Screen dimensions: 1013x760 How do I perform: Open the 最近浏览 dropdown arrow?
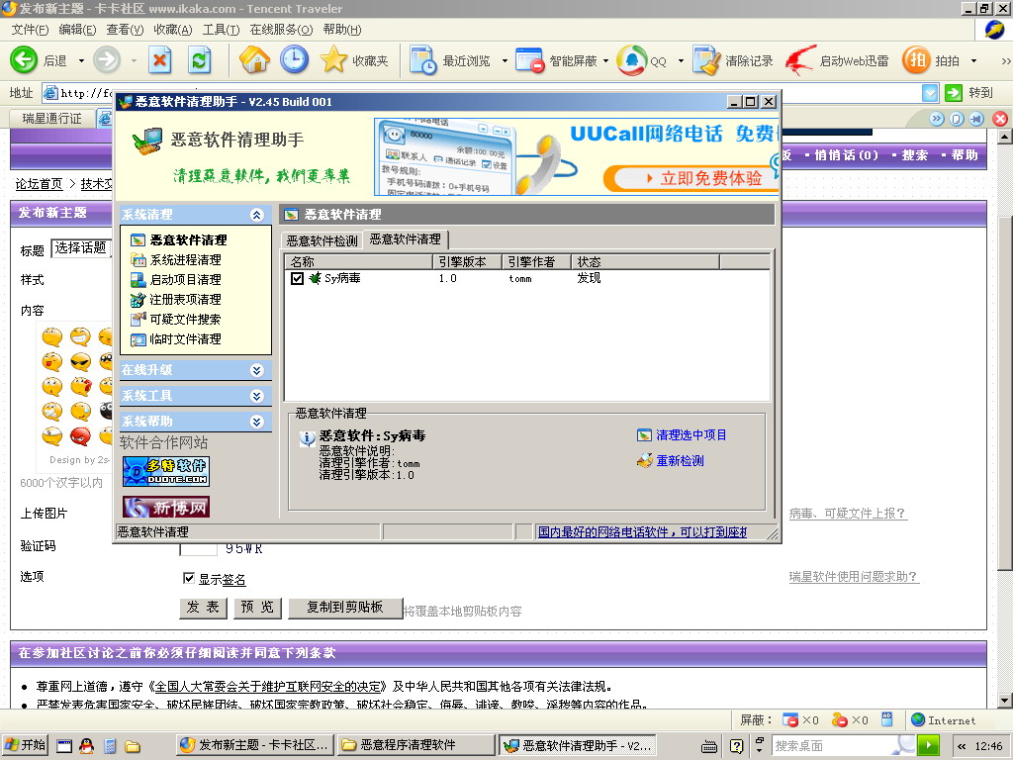tap(505, 60)
